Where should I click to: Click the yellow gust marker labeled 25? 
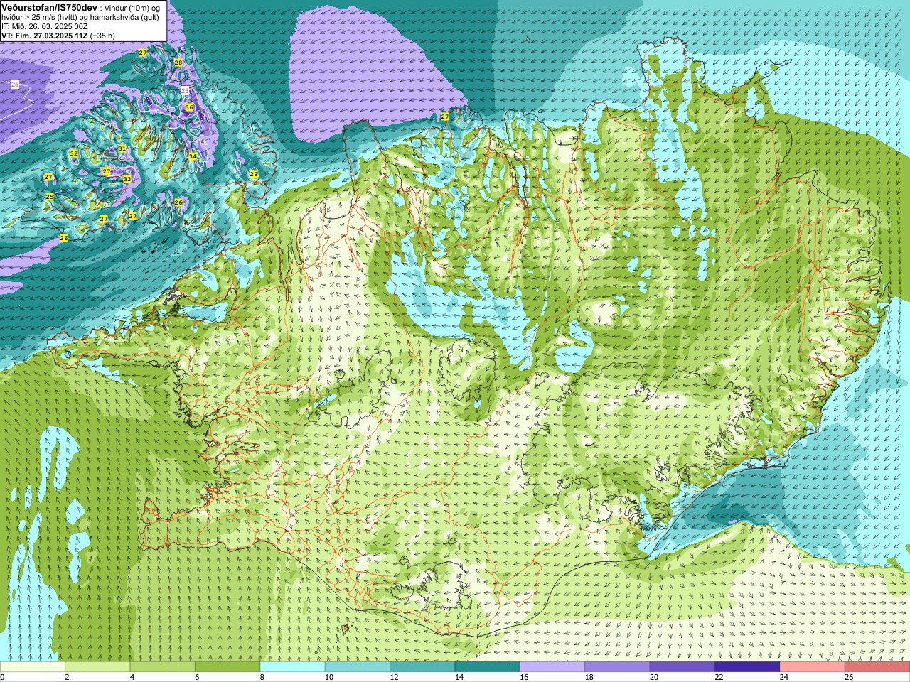pyautogui.click(x=50, y=196)
